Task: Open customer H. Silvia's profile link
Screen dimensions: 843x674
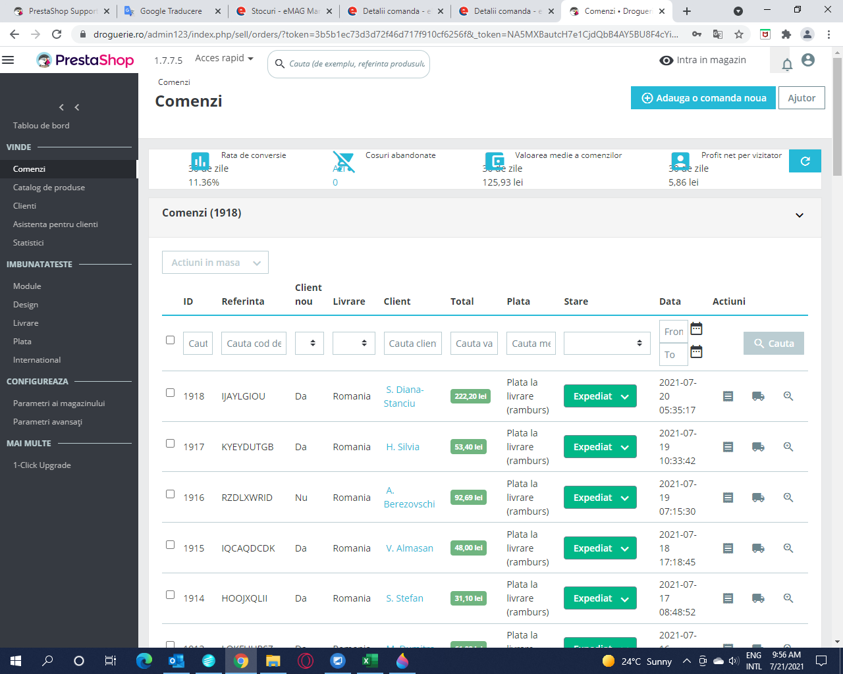Action: 404,446
